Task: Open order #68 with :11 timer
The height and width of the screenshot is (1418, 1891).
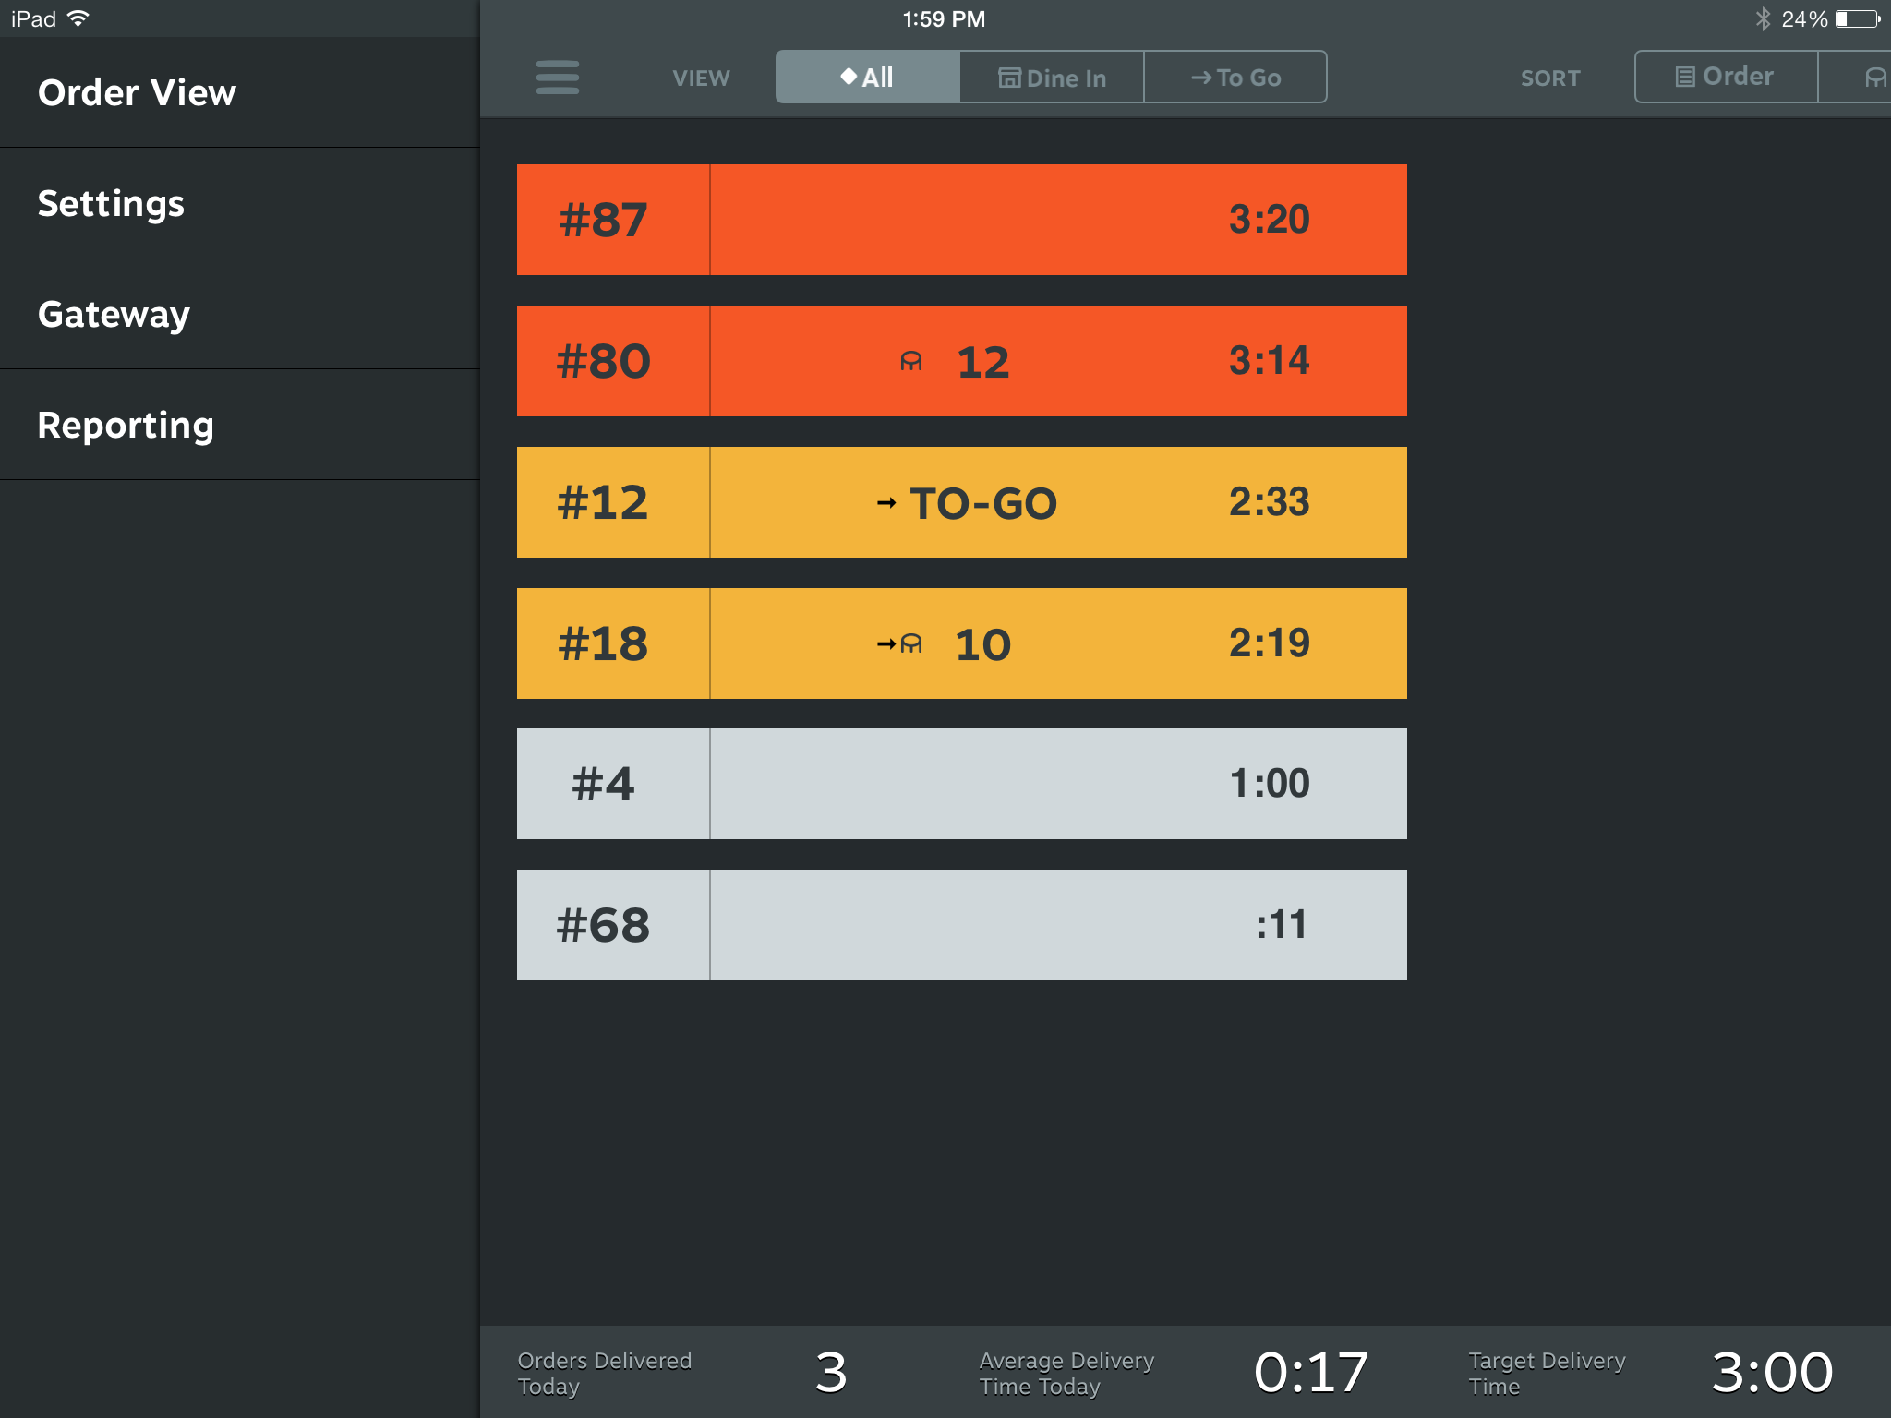Action: (961, 925)
